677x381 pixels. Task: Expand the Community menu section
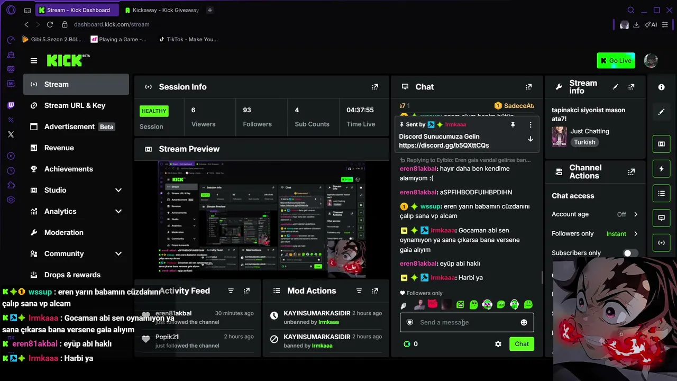(x=118, y=253)
